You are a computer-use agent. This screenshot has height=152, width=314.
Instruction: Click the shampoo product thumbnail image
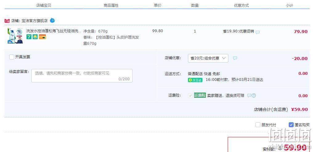15,36
